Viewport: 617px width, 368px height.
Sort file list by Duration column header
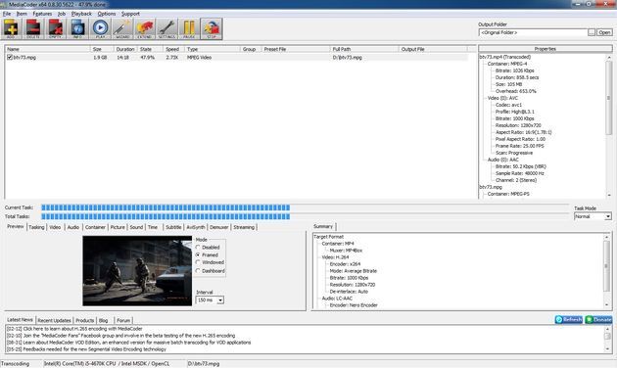[124, 49]
